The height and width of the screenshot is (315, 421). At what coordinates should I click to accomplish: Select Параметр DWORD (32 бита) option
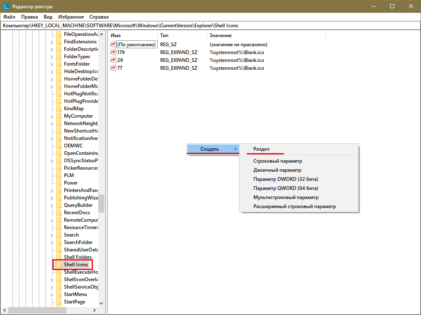(286, 179)
